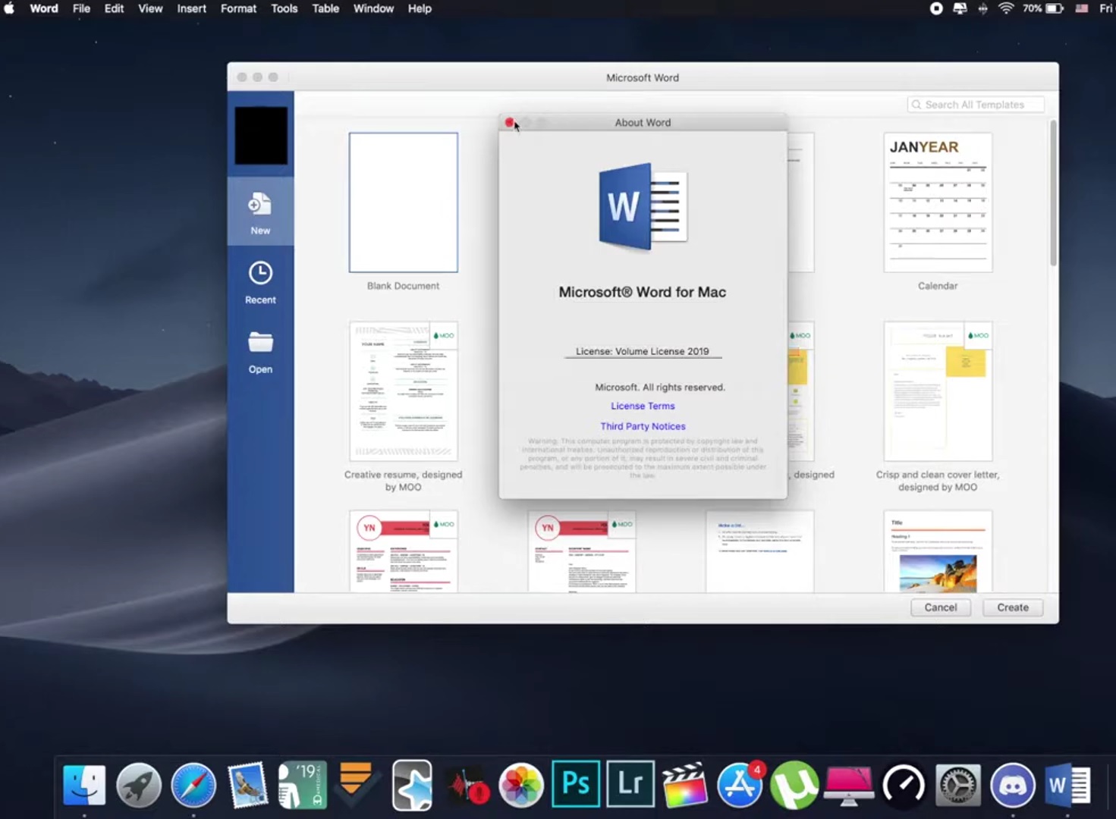Viewport: 1116px width, 819px height.
Task: Open the Edit menu
Action: click(114, 8)
